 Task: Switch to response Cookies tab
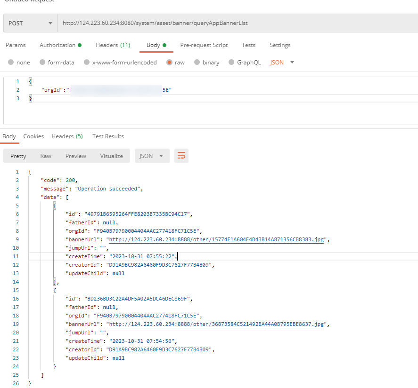[x=33, y=136]
